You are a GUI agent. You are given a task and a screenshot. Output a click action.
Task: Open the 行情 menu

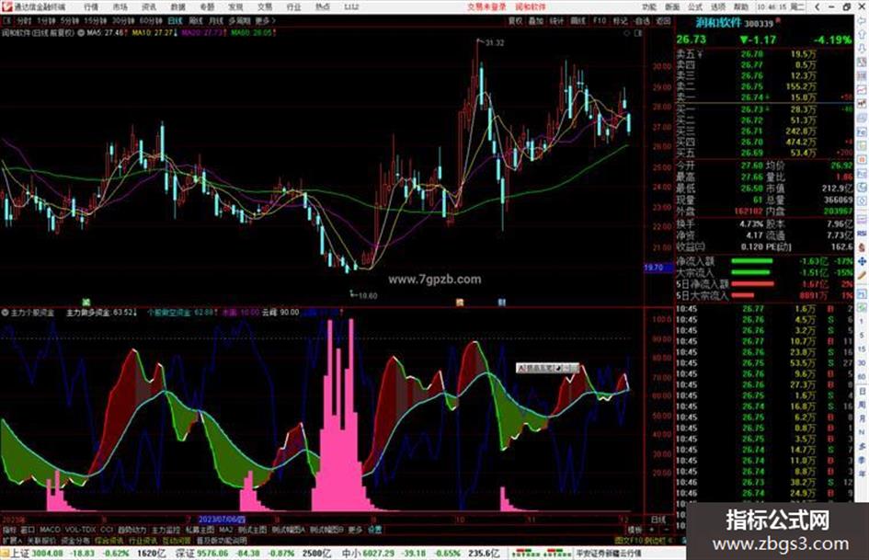tap(91, 7)
